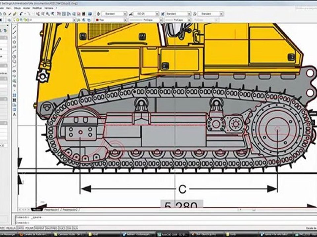Select the Make Block tool
Screen dimensions: 317x237
pyautogui.click(x=14, y=86)
